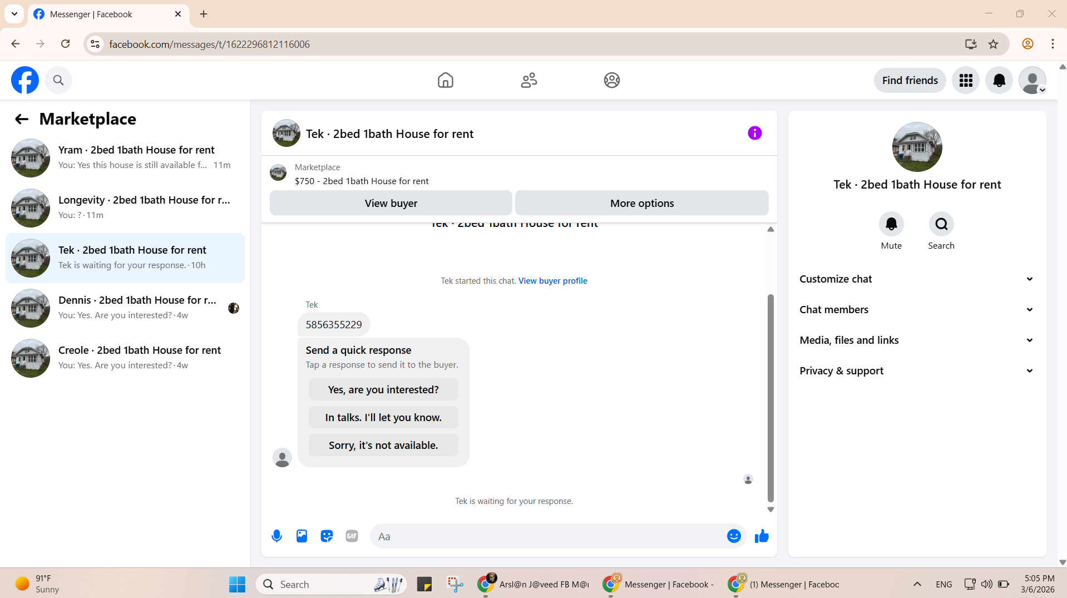The image size is (1067, 598).
Task: Open the $750 Marketplace listing link
Action: point(362,181)
